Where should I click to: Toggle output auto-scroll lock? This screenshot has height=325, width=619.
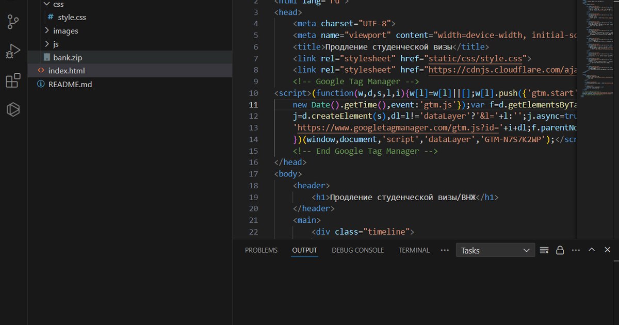click(560, 250)
